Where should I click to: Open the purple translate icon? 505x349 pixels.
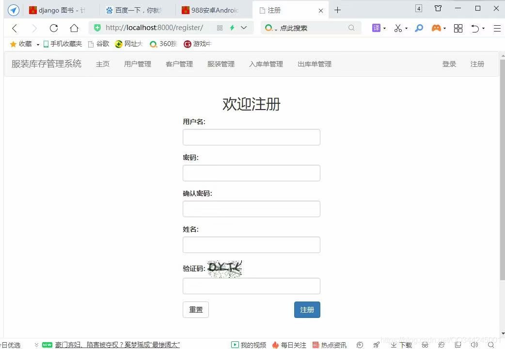coord(376,28)
